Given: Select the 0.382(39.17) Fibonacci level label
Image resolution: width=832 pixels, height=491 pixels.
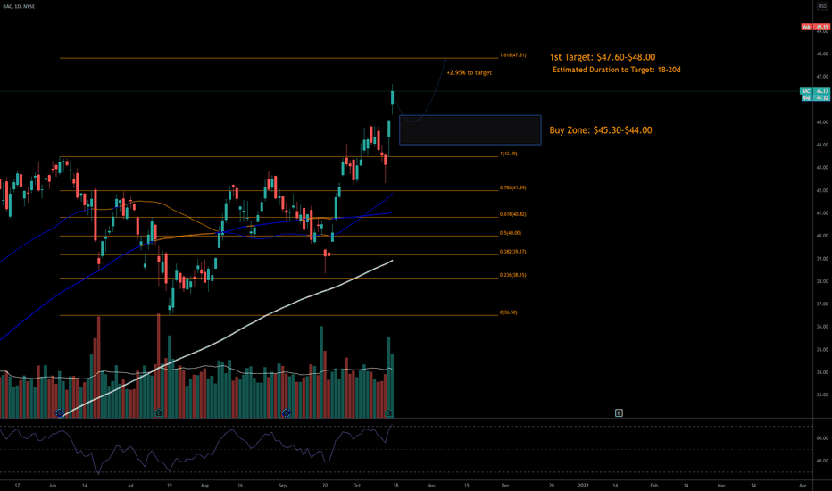Looking at the screenshot, I should (x=513, y=251).
